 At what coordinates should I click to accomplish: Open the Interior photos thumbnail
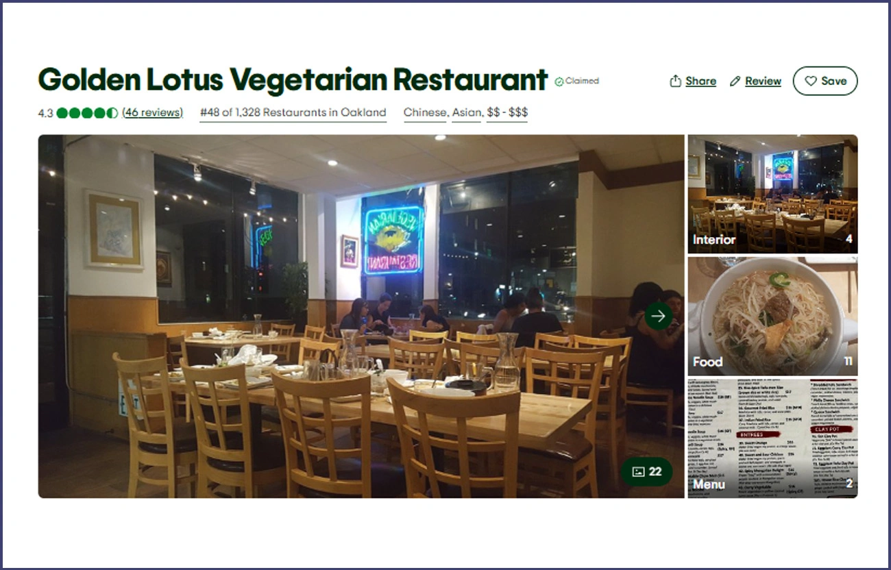click(772, 195)
